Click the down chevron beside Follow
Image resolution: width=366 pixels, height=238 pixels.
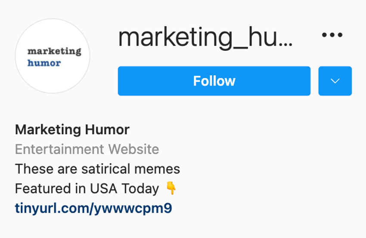[335, 81]
